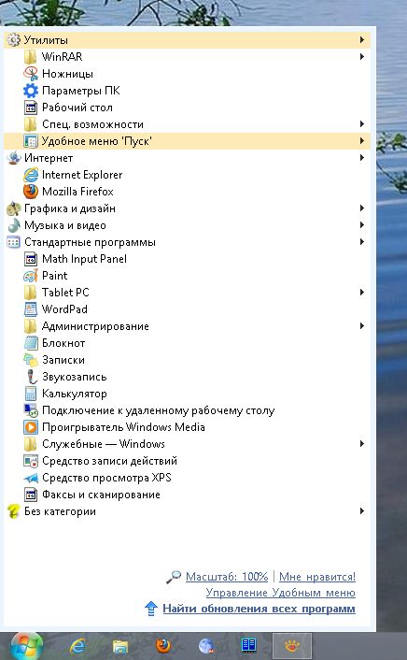This screenshot has width=407, height=660.
Task: Click the blue up-arrow update icon
Action: 151,609
